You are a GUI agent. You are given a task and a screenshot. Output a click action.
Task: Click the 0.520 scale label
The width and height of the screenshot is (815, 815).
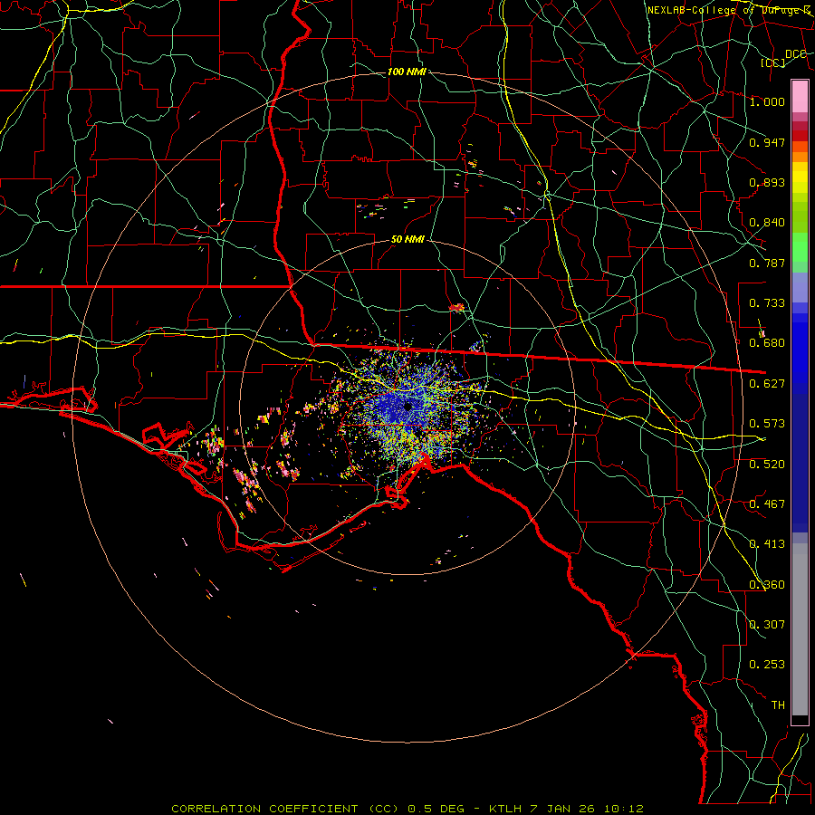coord(767,465)
